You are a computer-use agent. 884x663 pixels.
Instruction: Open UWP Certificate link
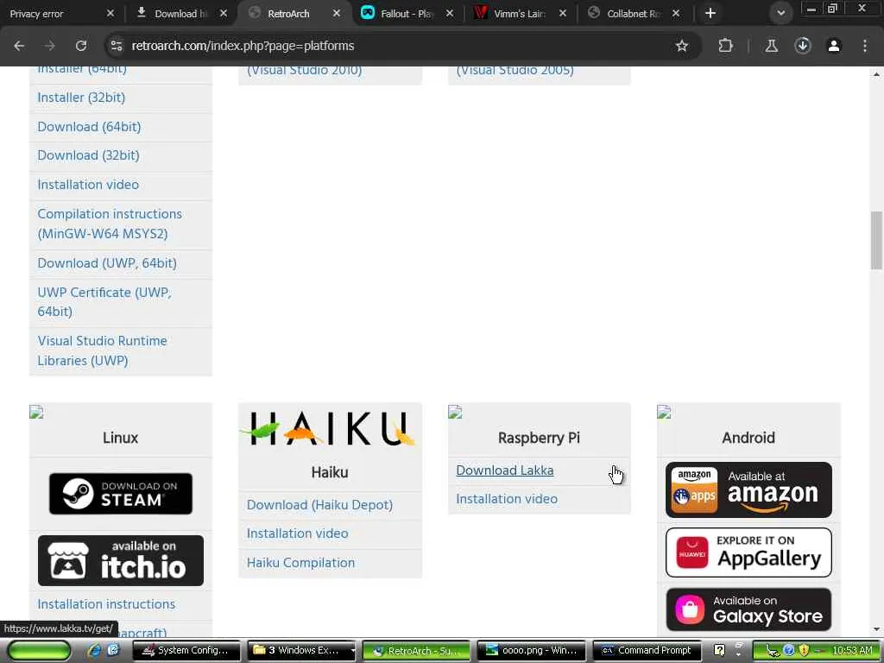[104, 301]
